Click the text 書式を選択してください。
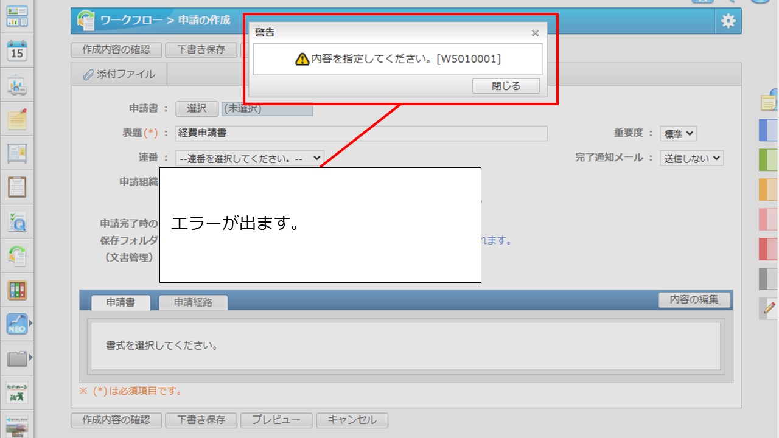This screenshot has width=779, height=438. coord(162,346)
